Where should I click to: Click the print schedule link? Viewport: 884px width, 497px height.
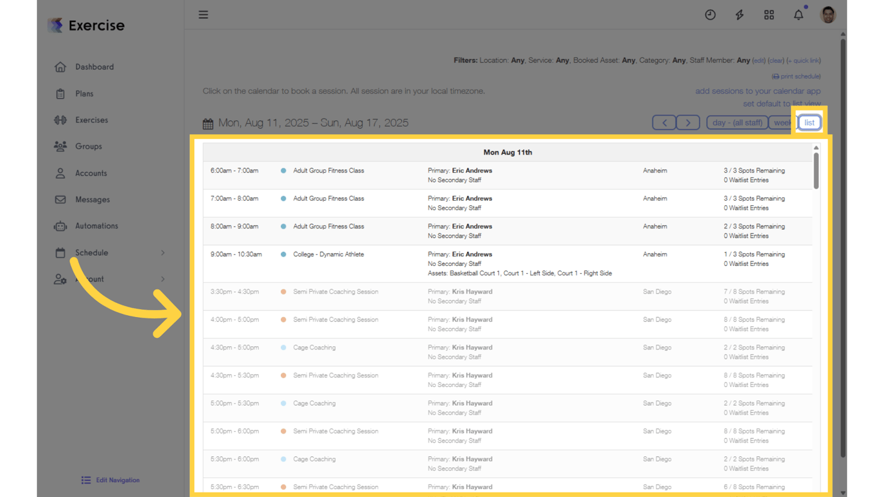point(796,76)
